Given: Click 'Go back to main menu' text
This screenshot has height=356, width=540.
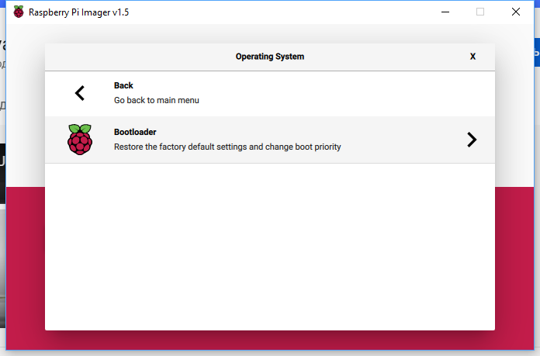Looking at the screenshot, I should (x=157, y=100).
